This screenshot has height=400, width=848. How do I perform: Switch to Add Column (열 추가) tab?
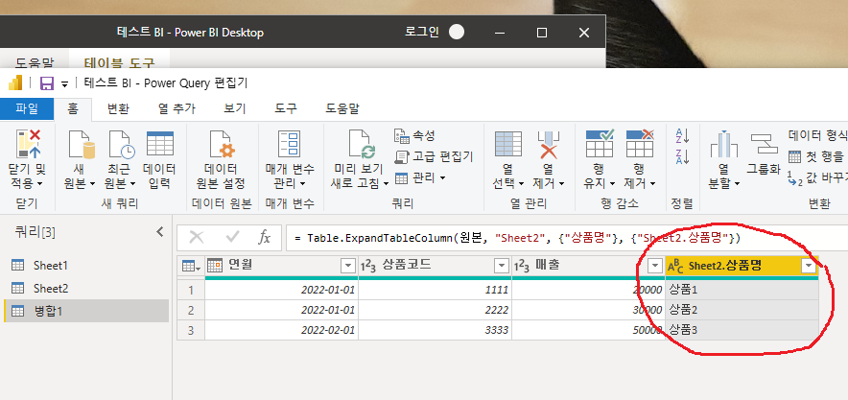pyautogui.click(x=177, y=108)
